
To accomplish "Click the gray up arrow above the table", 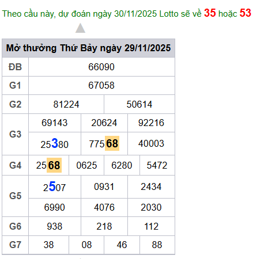I will coord(80,28).
